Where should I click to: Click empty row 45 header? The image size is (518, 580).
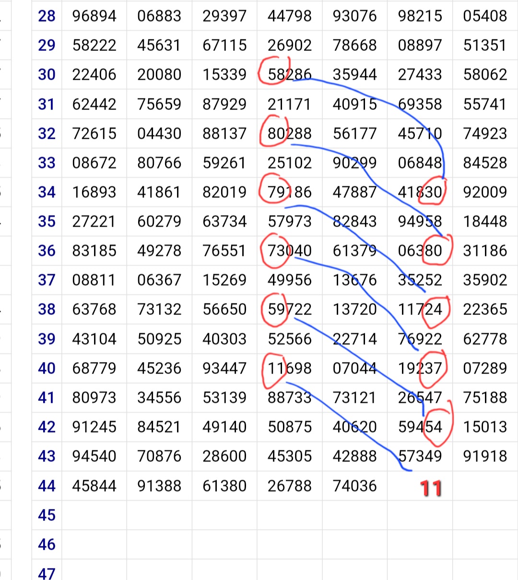point(47,515)
